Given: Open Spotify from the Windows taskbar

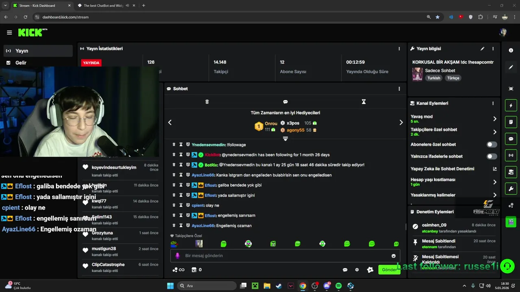Looking at the screenshot, I should (x=338, y=286).
